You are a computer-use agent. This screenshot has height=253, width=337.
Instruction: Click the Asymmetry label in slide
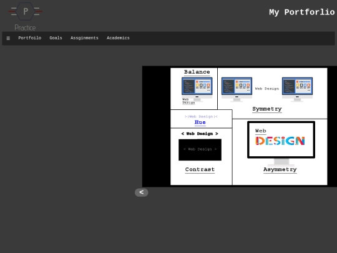(x=280, y=169)
